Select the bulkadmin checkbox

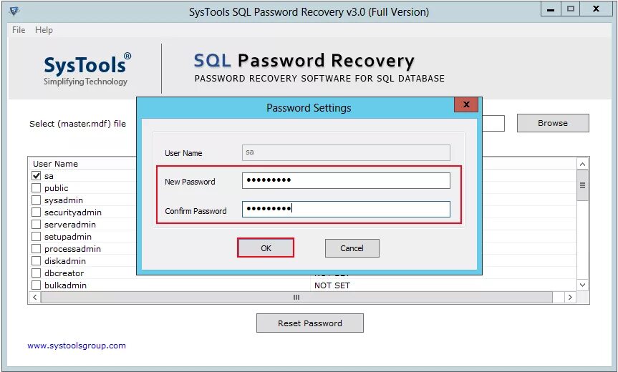point(37,285)
